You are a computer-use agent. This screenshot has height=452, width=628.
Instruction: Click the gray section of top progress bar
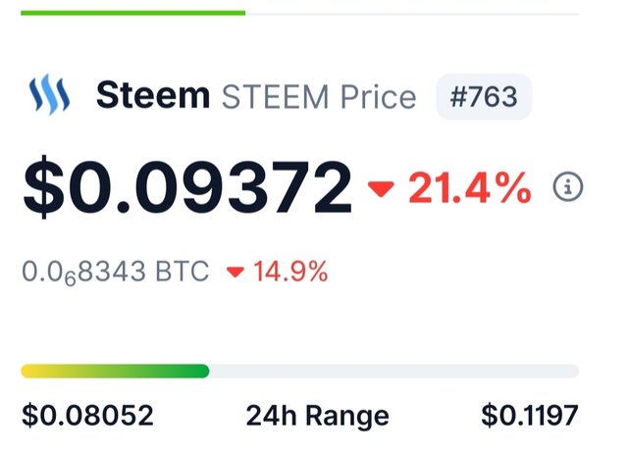[412, 13]
